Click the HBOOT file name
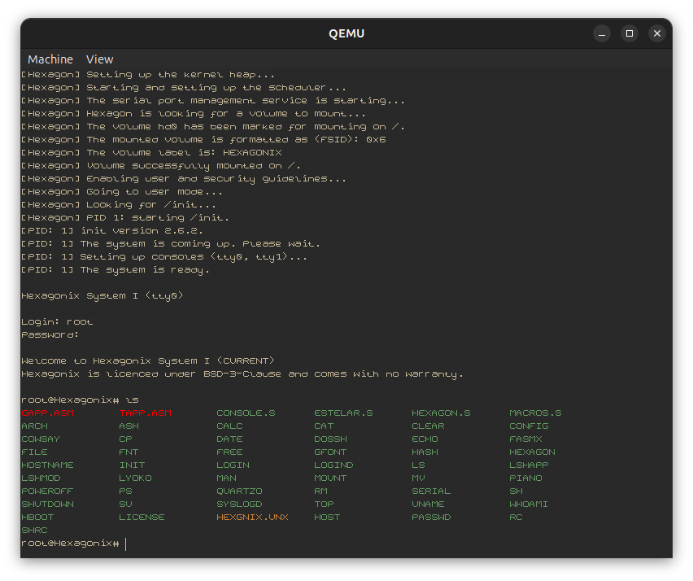The height and width of the screenshot is (581, 693). (37, 518)
